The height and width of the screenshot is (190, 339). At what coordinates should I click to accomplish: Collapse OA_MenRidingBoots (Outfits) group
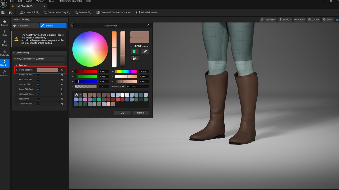15,59
